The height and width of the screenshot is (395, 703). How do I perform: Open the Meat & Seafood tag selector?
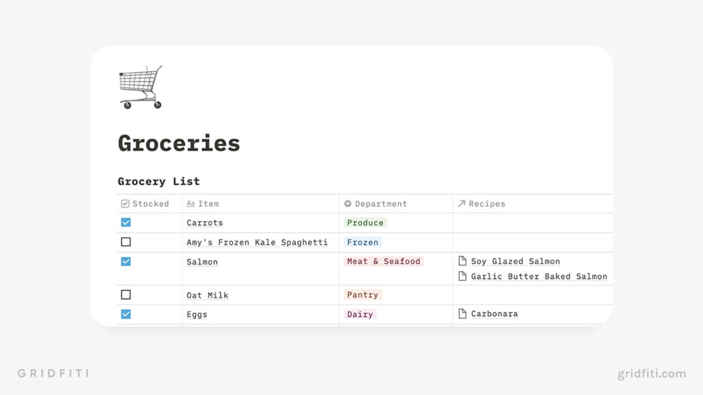(384, 261)
